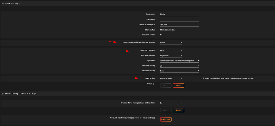Click the Minimum free space field
Image resolution: width=275 pixels, height=126 pixels.
tap(180, 25)
